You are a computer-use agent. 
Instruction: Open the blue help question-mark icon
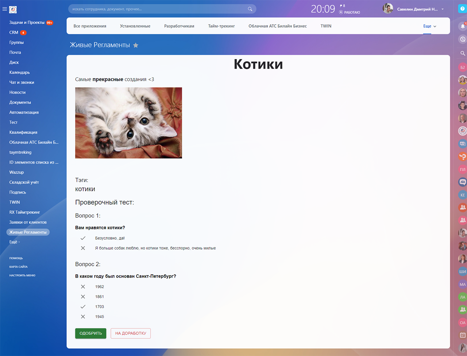click(x=462, y=9)
